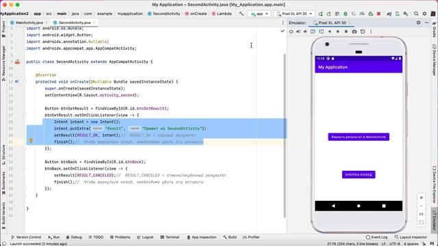Open the Event Log button
The image size is (438, 246).
(x=376, y=237)
